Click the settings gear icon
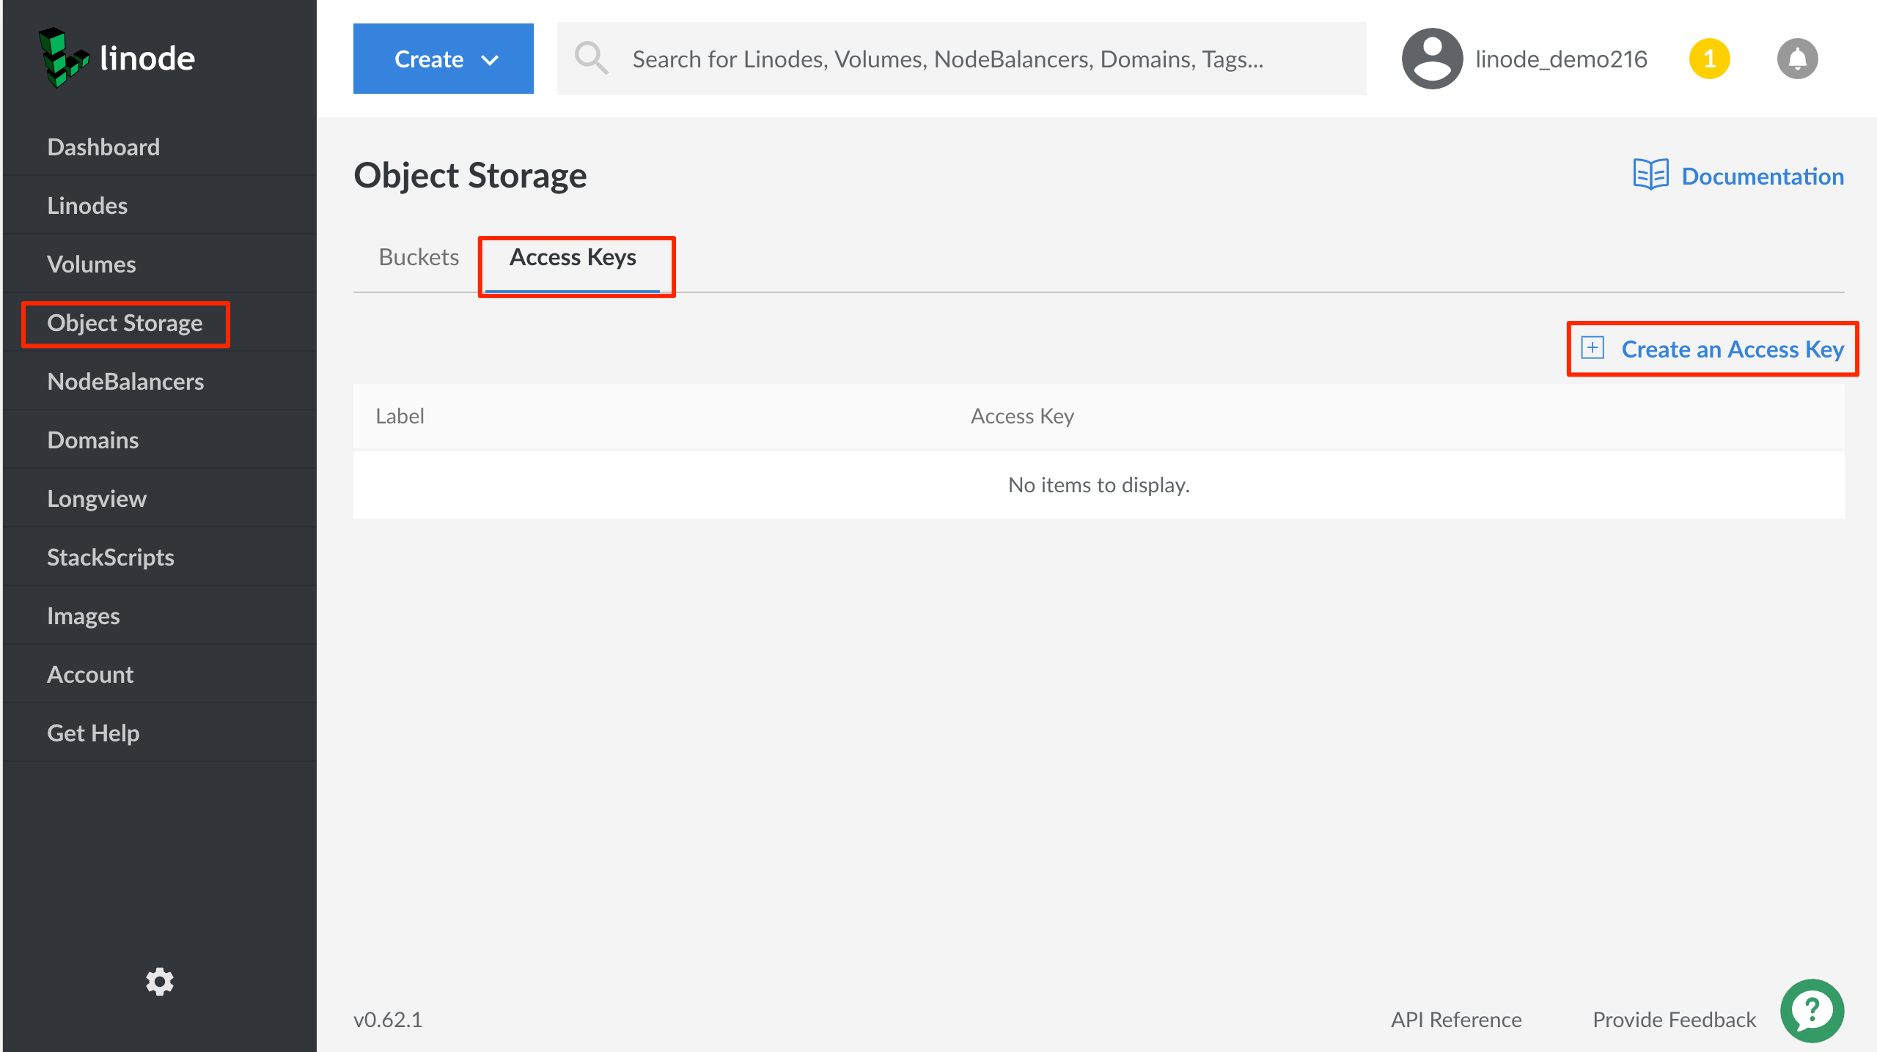 tap(160, 981)
